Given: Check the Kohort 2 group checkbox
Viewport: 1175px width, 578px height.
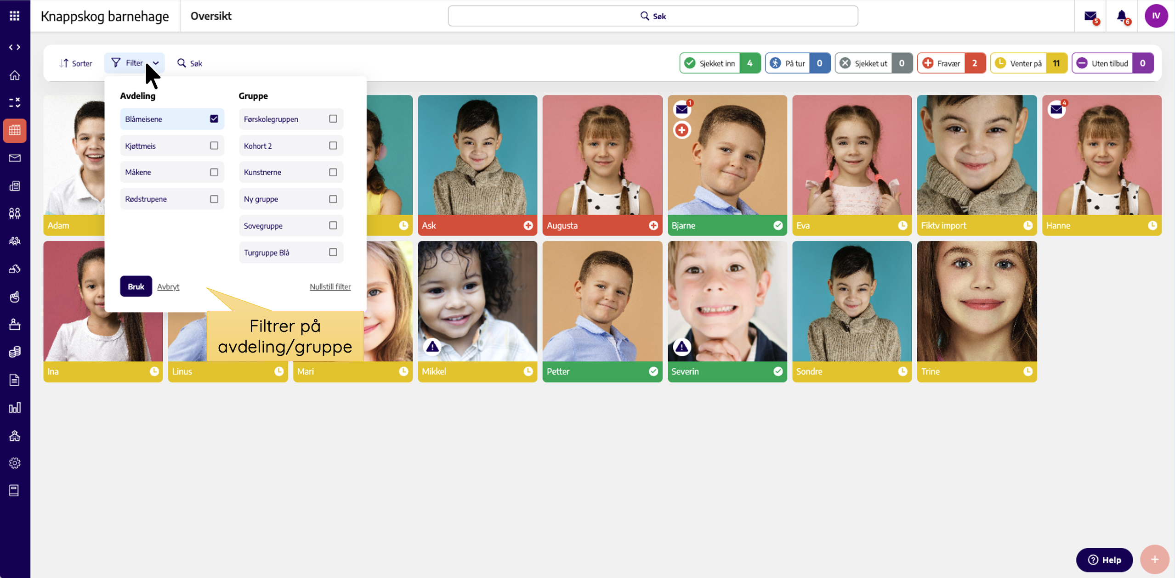Looking at the screenshot, I should [x=333, y=146].
